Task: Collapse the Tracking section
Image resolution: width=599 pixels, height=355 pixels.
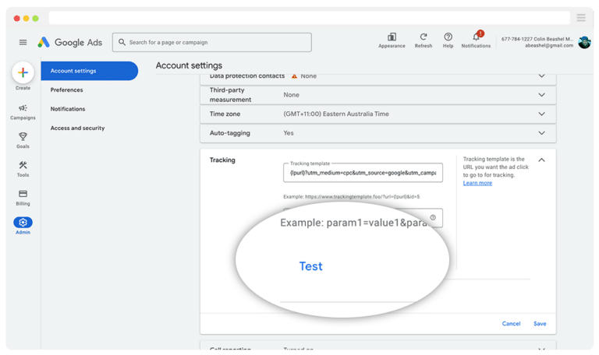Action: pos(541,160)
